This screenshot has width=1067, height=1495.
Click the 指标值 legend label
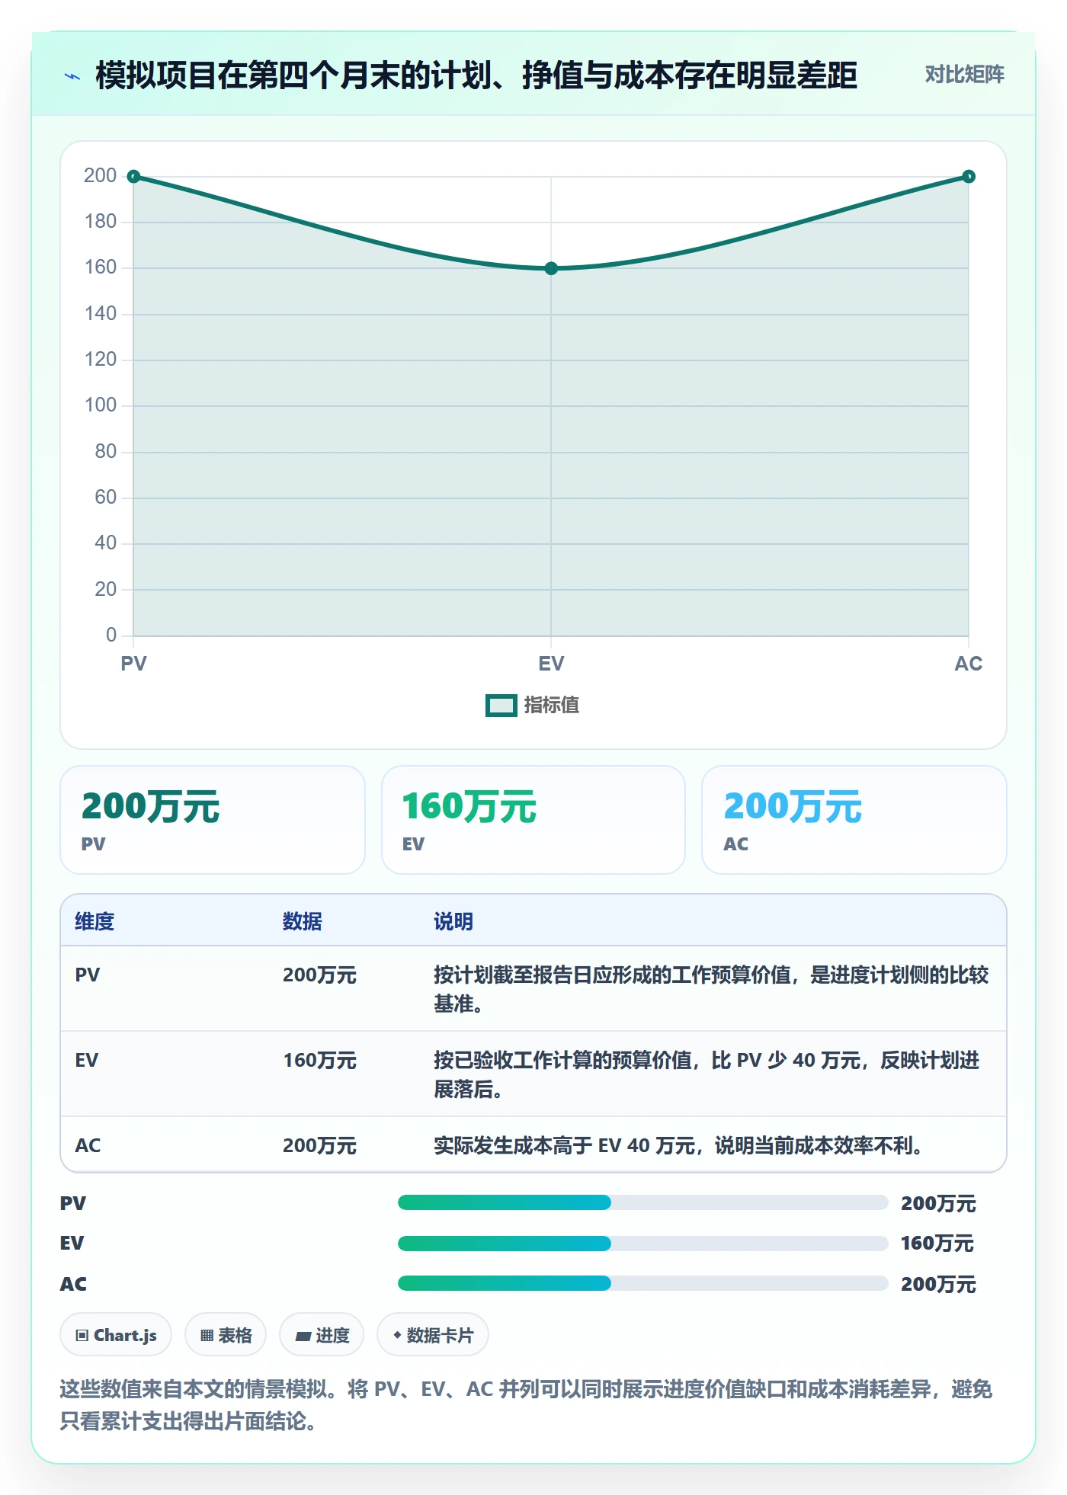[552, 706]
